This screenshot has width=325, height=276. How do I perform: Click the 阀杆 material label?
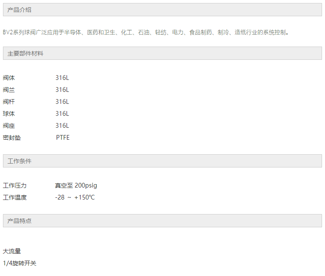tap(9, 102)
